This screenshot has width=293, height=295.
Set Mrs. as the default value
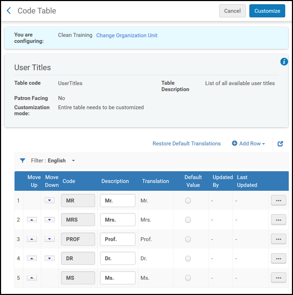(x=188, y=219)
